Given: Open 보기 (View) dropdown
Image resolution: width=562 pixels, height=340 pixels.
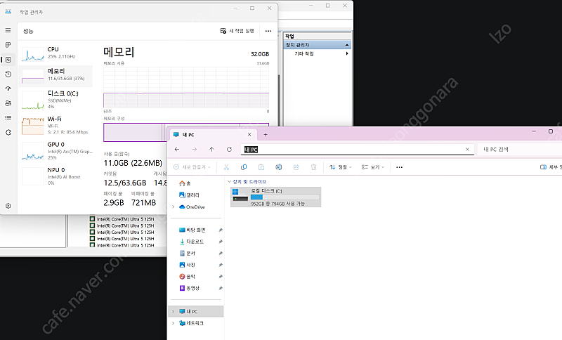Looking at the screenshot, I should (373, 167).
